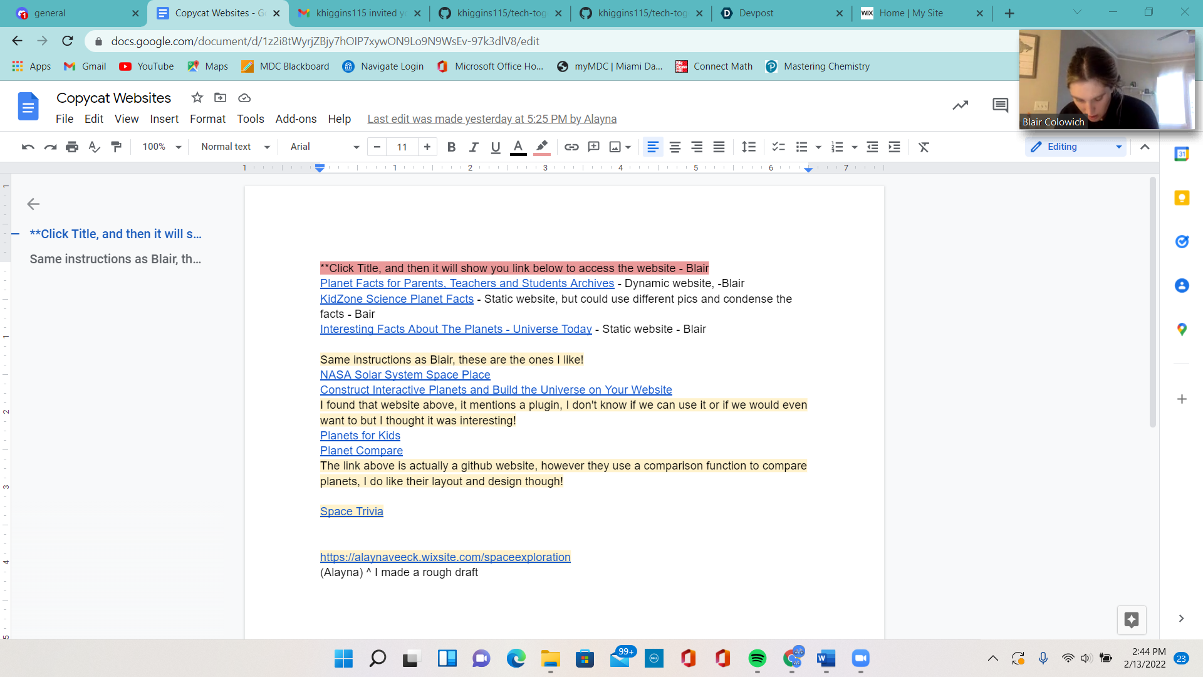Toggle underline text formatting
The width and height of the screenshot is (1203, 677).
pos(496,147)
